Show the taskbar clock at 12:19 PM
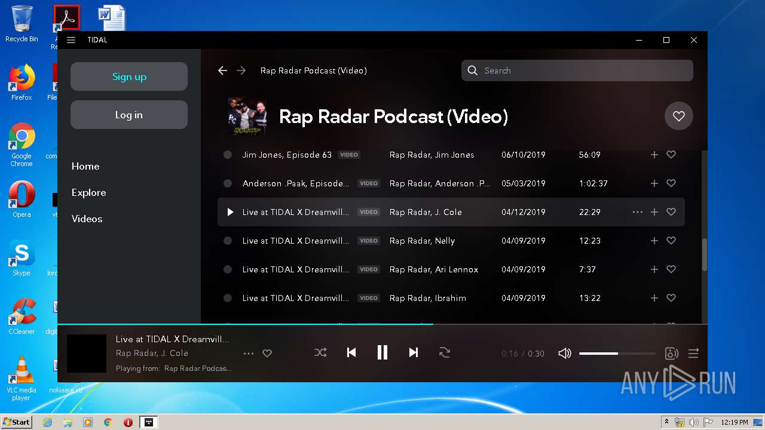Image resolution: width=765 pixels, height=430 pixels. 735,422
